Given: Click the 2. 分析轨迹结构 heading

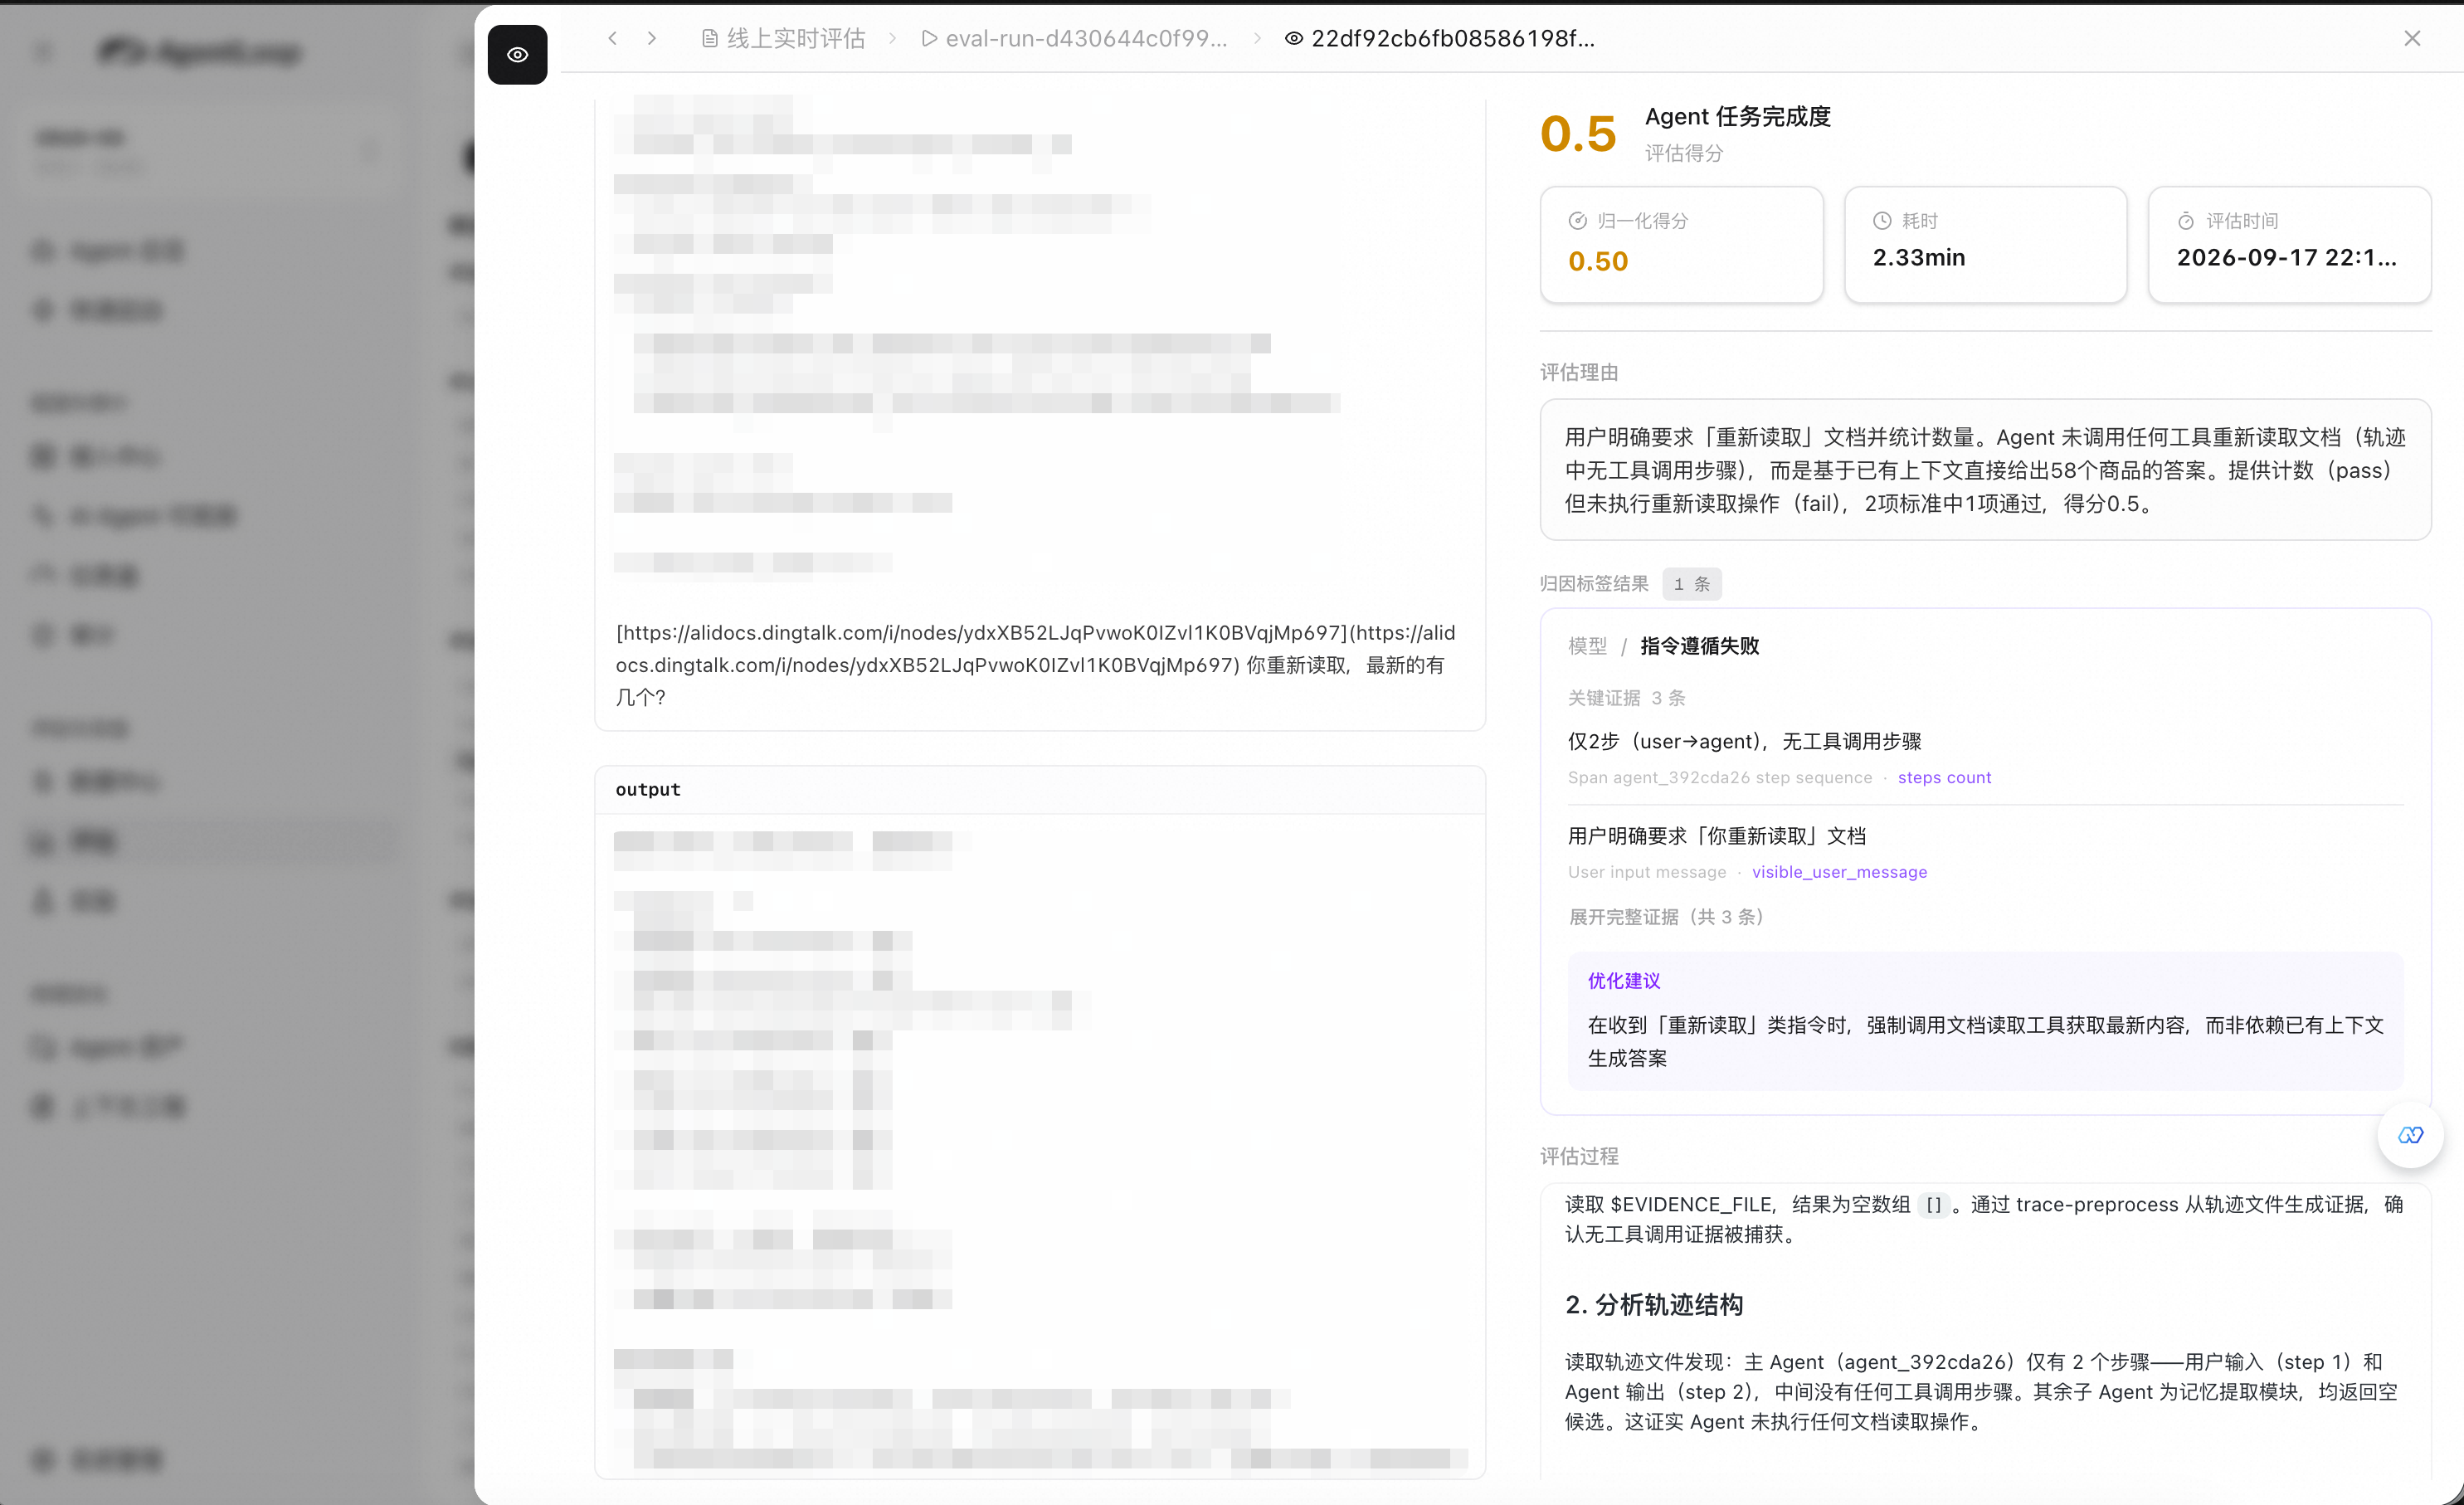Looking at the screenshot, I should click(1654, 1305).
